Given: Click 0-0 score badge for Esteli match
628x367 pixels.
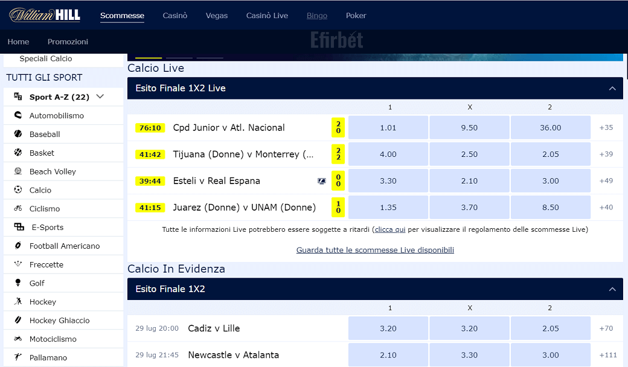Looking at the screenshot, I should point(338,181).
